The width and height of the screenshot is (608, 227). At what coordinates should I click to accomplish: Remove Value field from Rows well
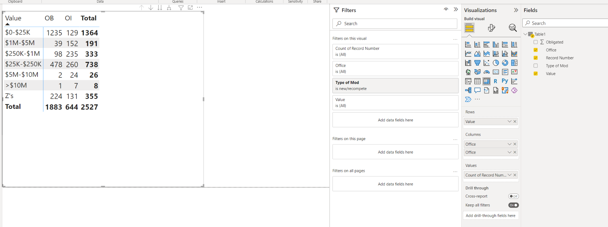coord(515,121)
